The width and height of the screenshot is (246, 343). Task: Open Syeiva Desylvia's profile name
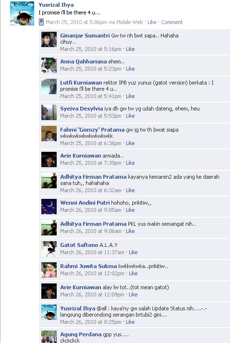[81, 109]
